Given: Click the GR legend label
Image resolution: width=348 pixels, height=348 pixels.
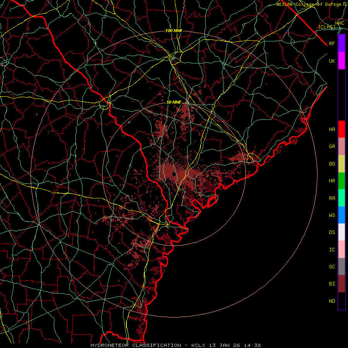Looking at the screenshot, I should click(x=332, y=147).
